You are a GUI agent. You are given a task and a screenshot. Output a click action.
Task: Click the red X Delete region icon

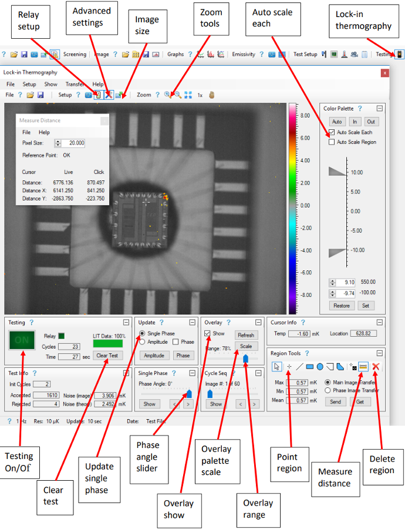376,367
